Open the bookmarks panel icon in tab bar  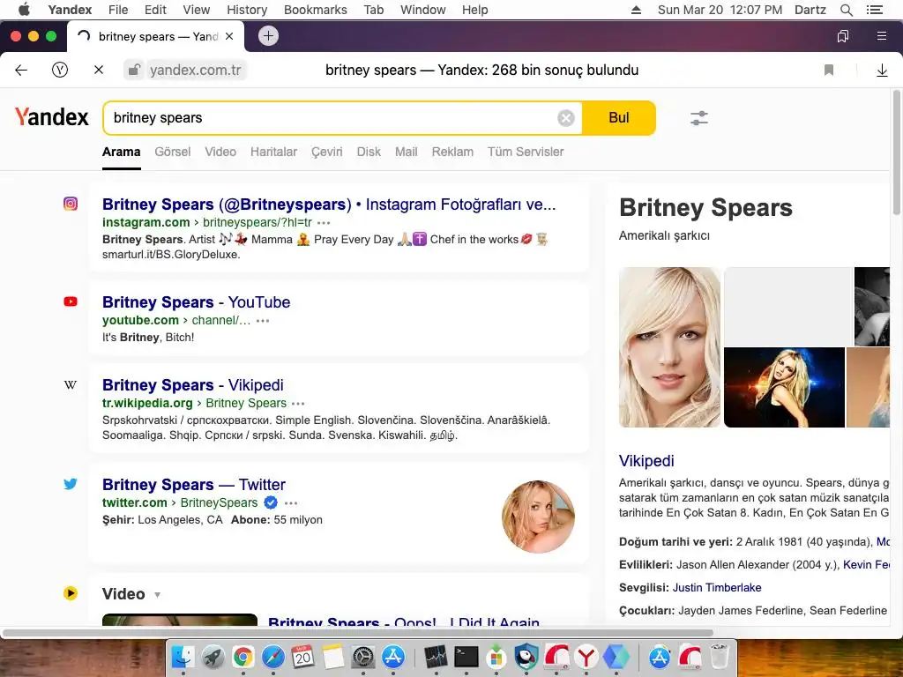842,36
